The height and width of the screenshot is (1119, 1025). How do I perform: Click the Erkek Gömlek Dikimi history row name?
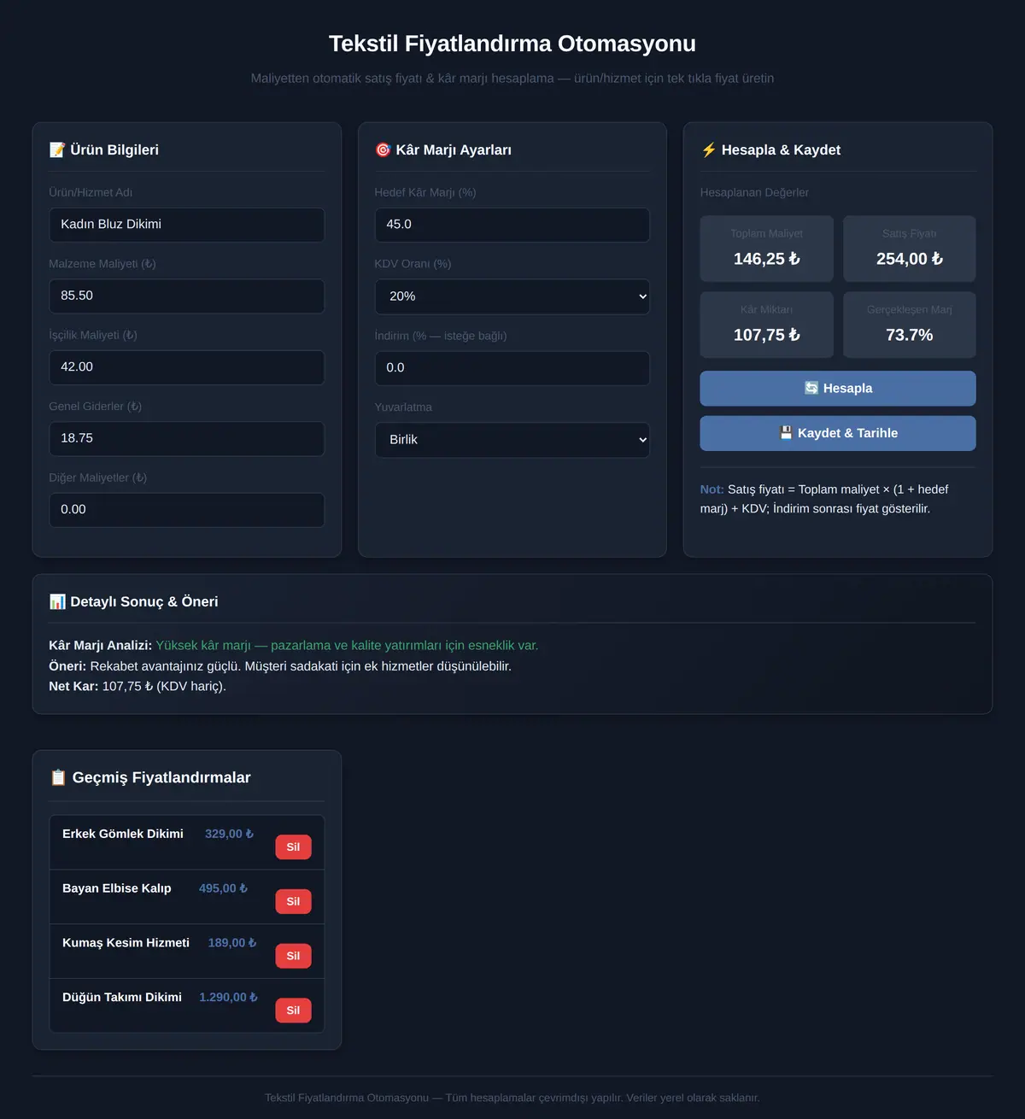tap(123, 834)
